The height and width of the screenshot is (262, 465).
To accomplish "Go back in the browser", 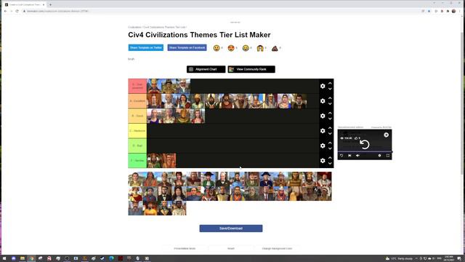I will coord(5,11).
